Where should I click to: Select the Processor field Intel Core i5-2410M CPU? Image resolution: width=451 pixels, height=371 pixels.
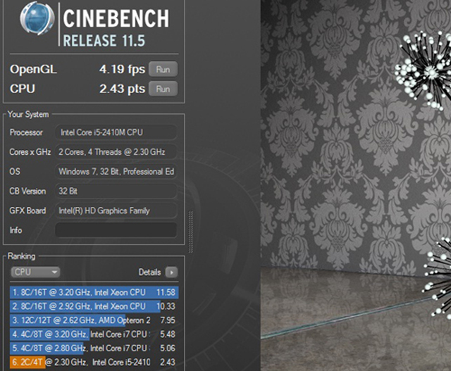click(x=116, y=132)
